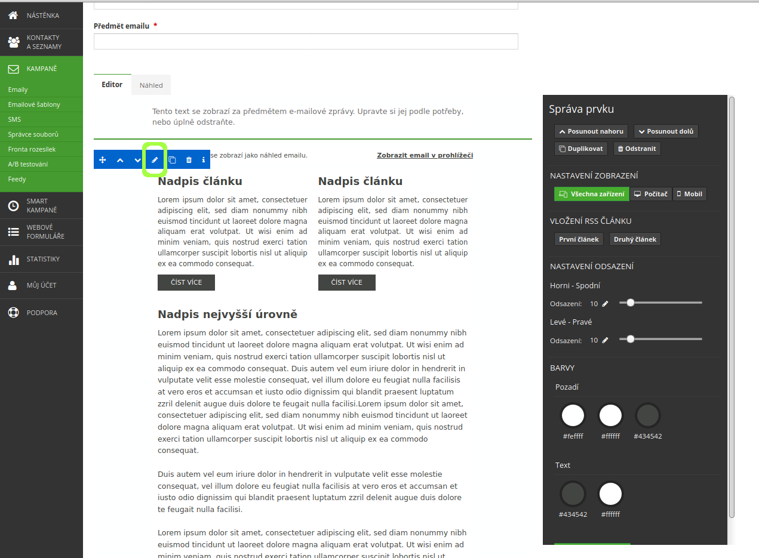Click the move-down chevron in block toolbar
This screenshot has width=759, height=558.
[137, 160]
